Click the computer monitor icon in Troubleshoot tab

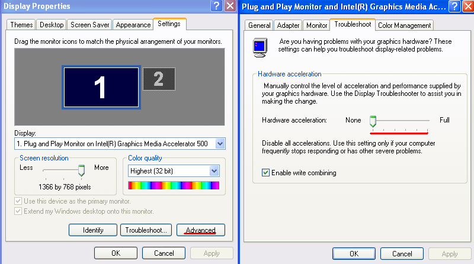tap(260, 47)
